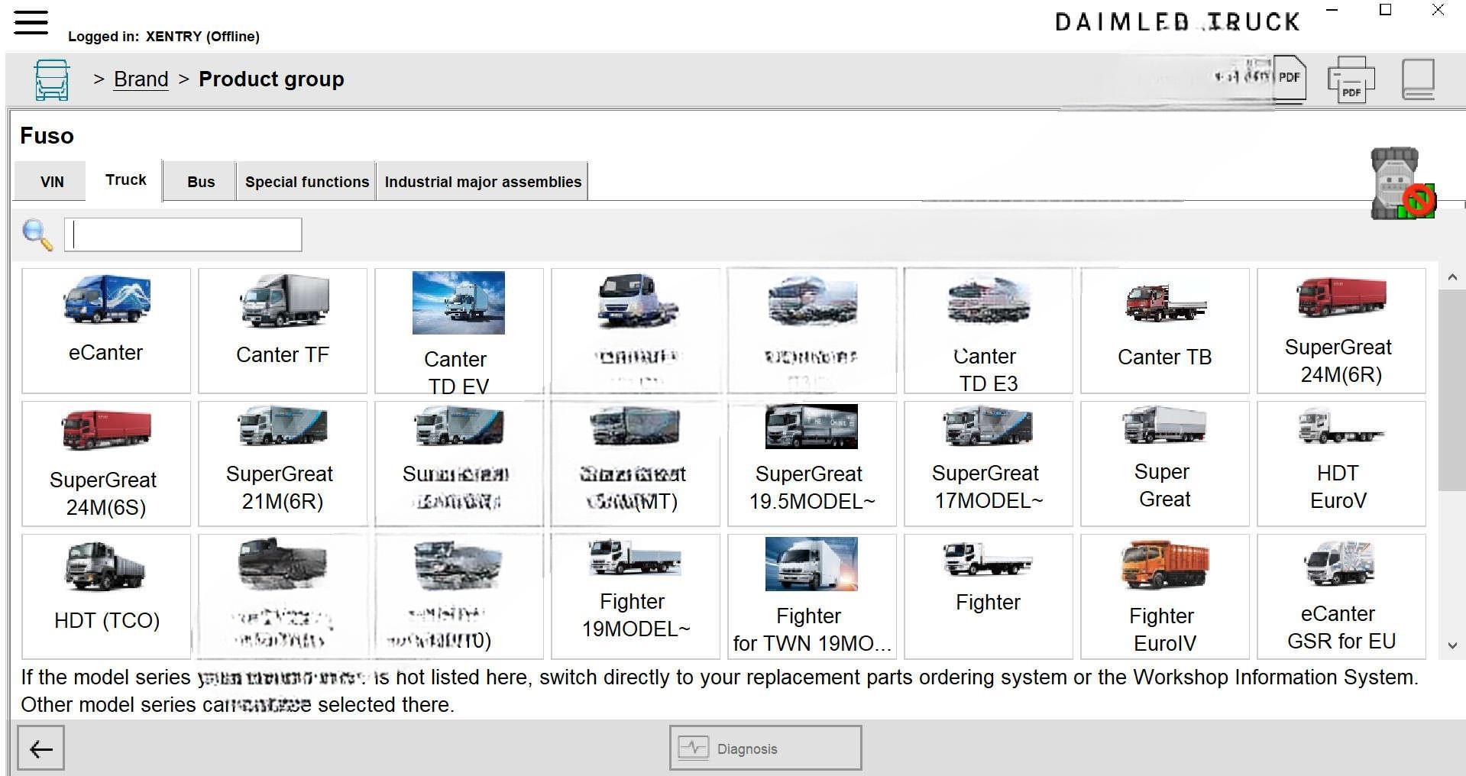
Task: Select the HDT EuroV tile
Action: (1341, 464)
